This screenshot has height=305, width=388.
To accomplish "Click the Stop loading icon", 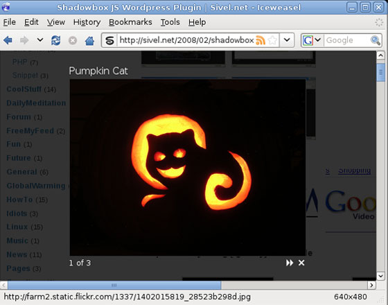I will tap(73, 40).
